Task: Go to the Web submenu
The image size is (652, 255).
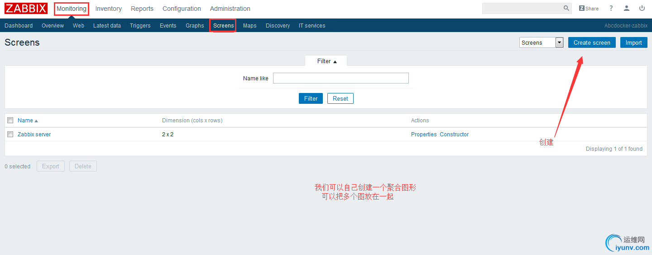Action: coord(78,26)
